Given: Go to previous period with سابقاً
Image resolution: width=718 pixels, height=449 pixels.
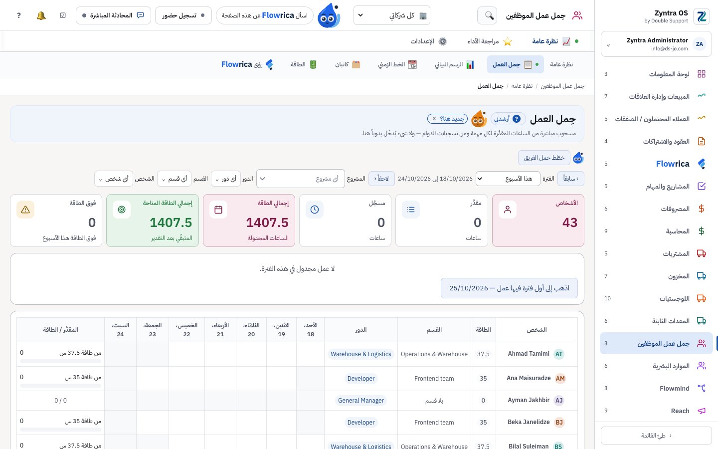Looking at the screenshot, I should coord(570,179).
